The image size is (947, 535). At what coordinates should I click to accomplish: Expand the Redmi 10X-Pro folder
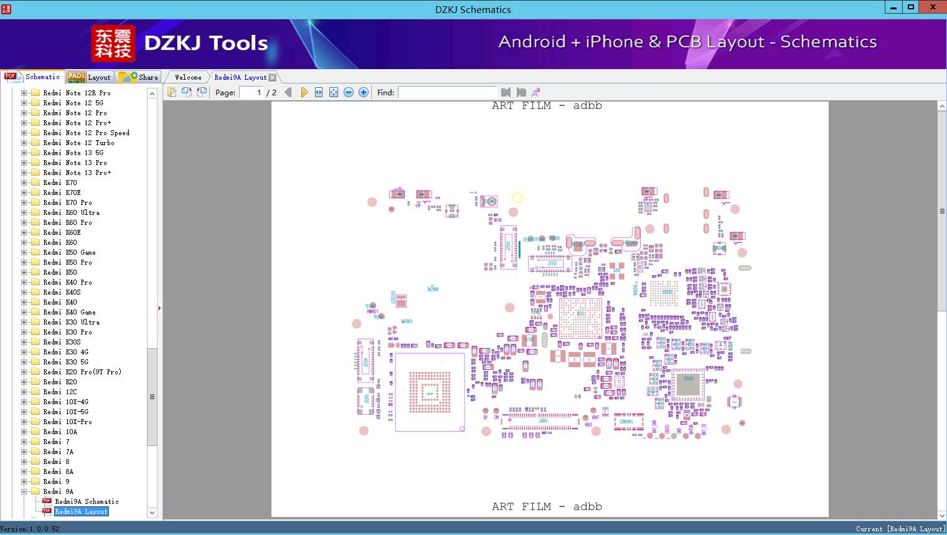coord(24,422)
